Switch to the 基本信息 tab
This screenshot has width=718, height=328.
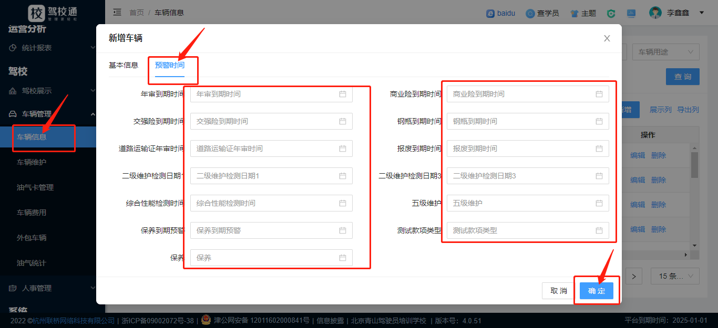click(124, 65)
